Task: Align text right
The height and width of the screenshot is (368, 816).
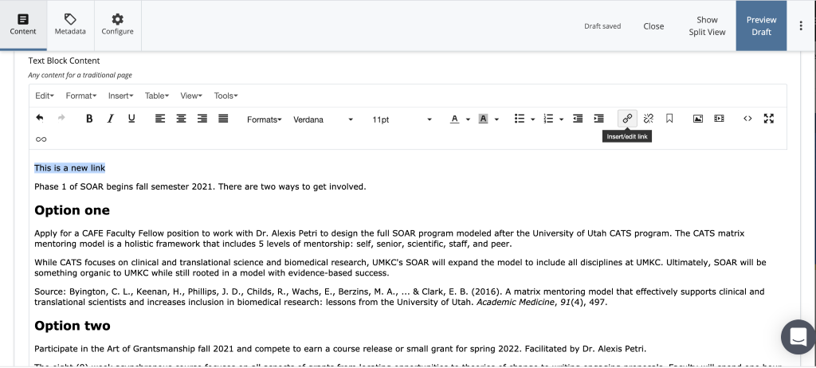Action: pyautogui.click(x=202, y=119)
